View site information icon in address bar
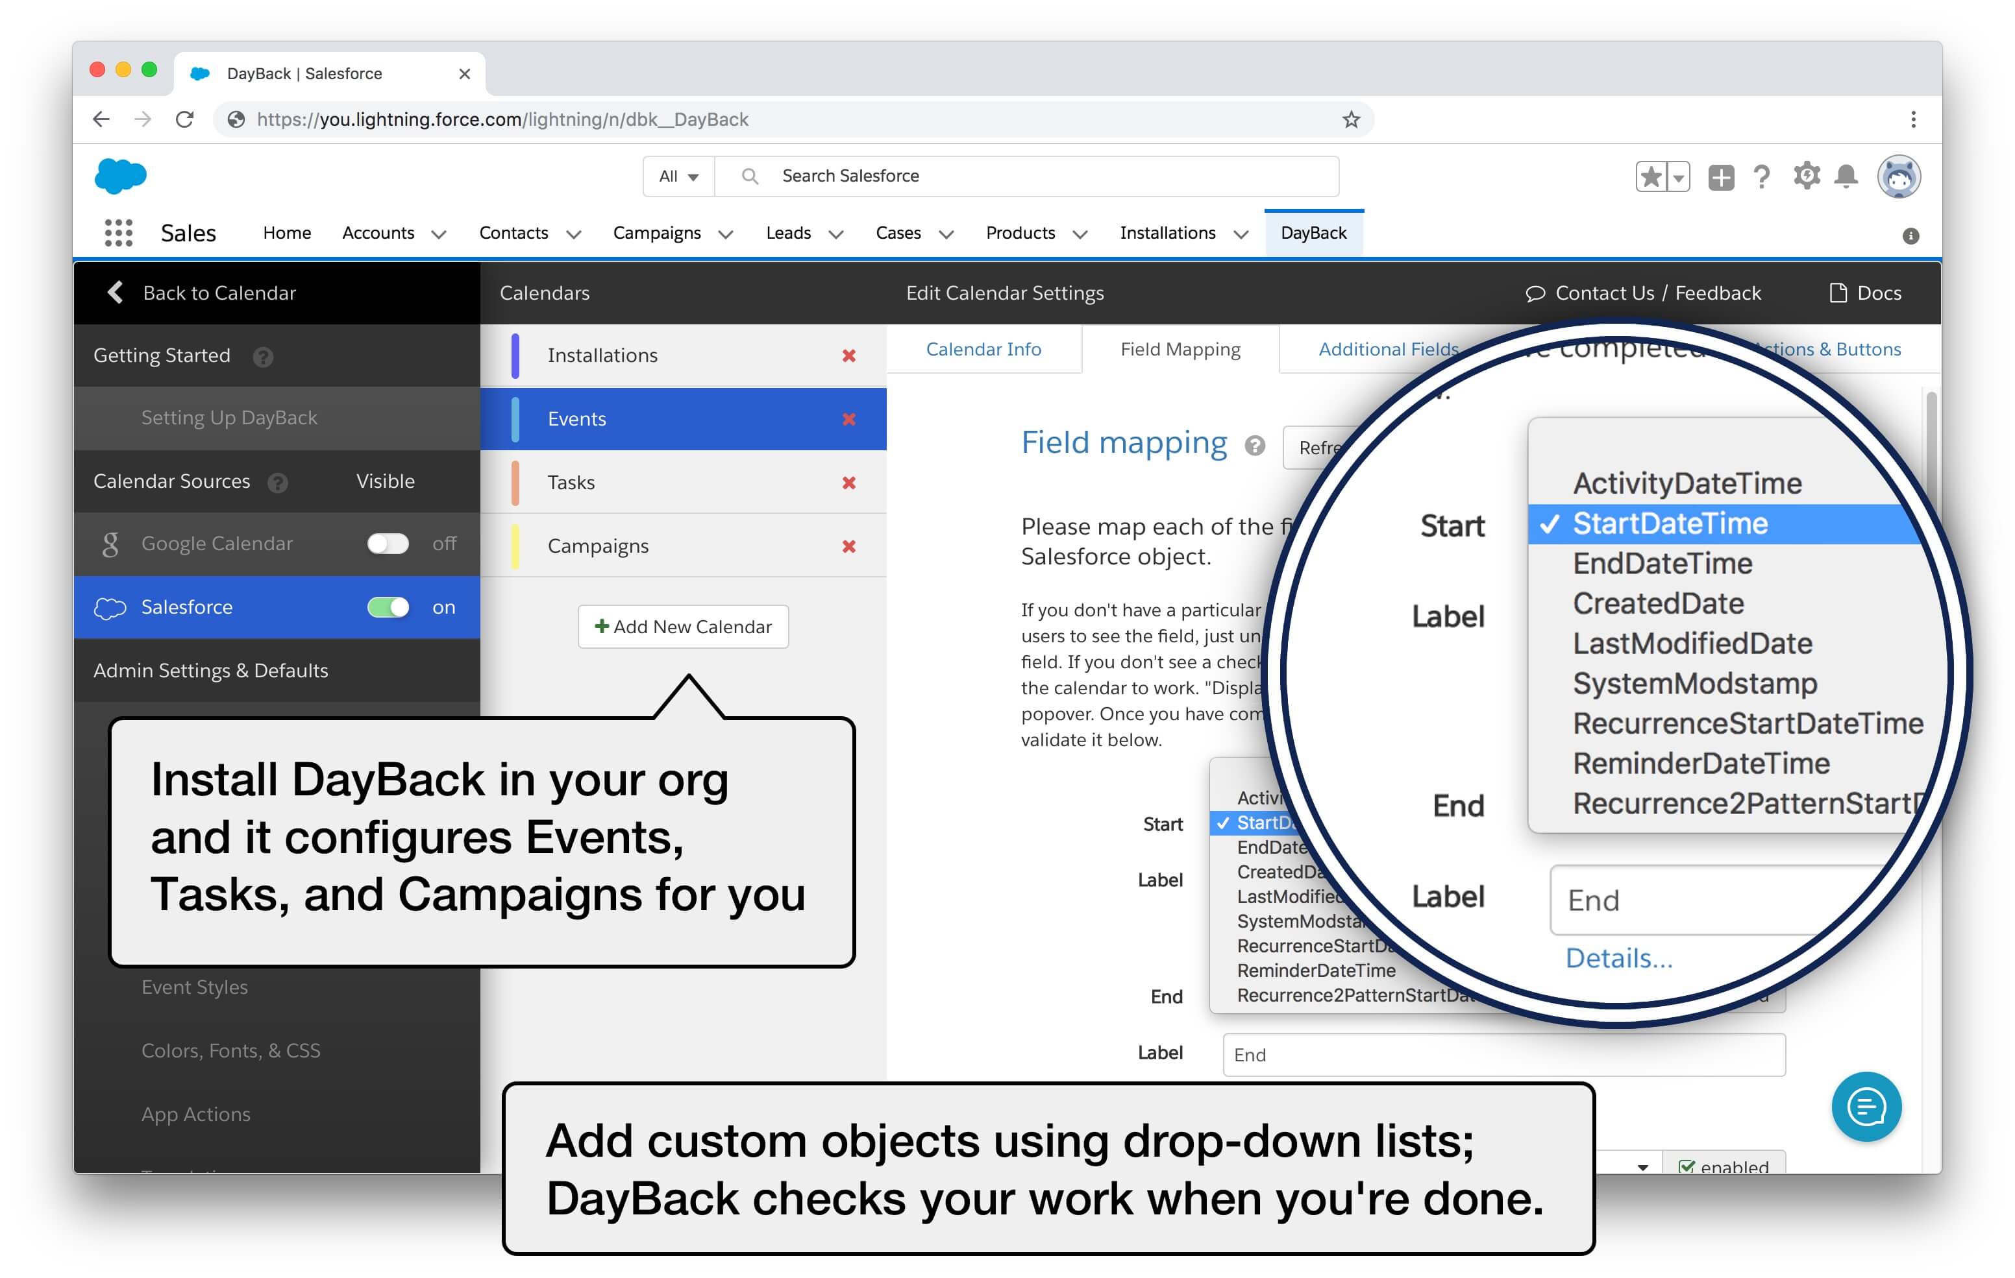Image resolution: width=2015 pixels, height=1278 pixels. point(237,119)
